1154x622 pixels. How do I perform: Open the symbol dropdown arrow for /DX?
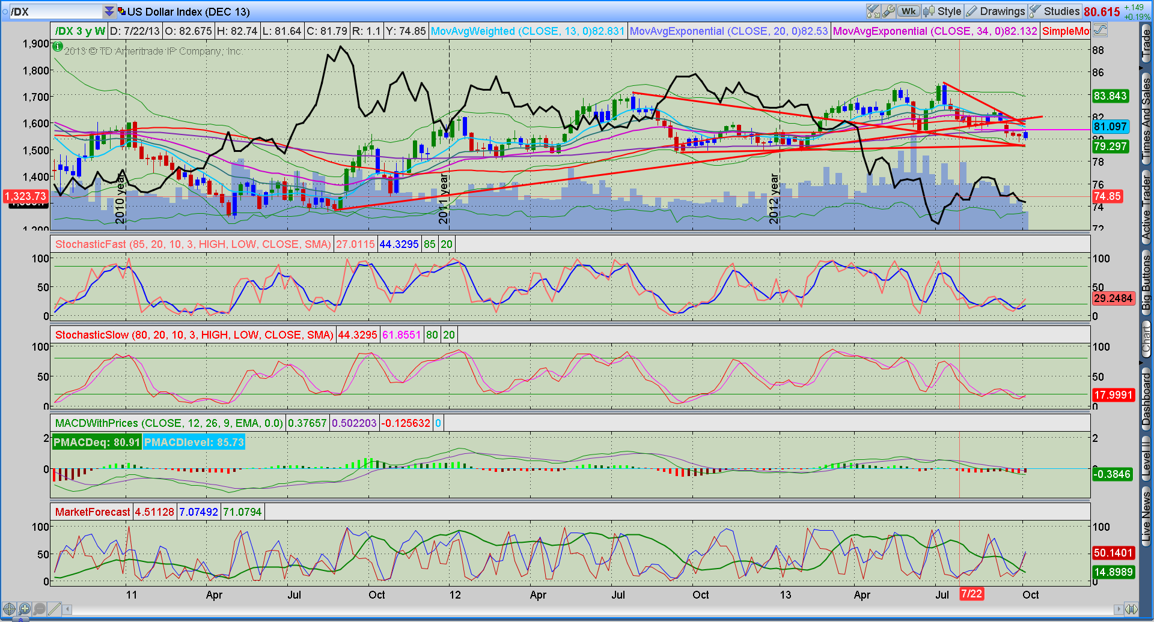tap(109, 11)
